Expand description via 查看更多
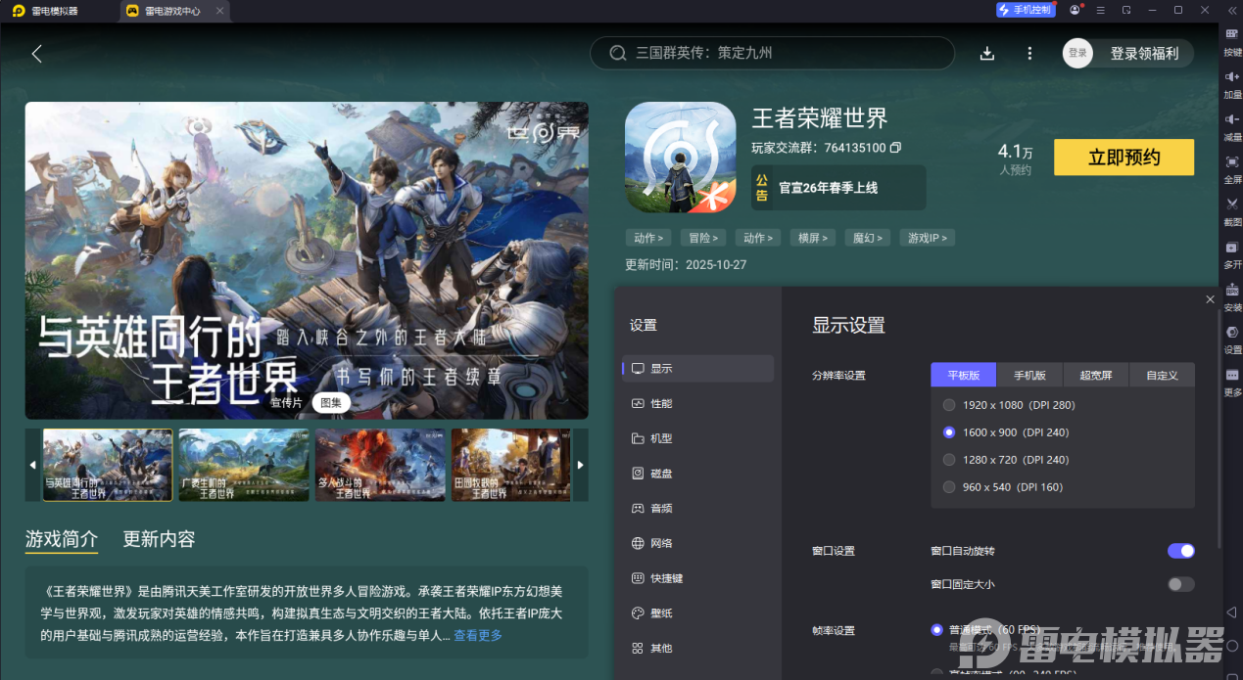 click(478, 635)
